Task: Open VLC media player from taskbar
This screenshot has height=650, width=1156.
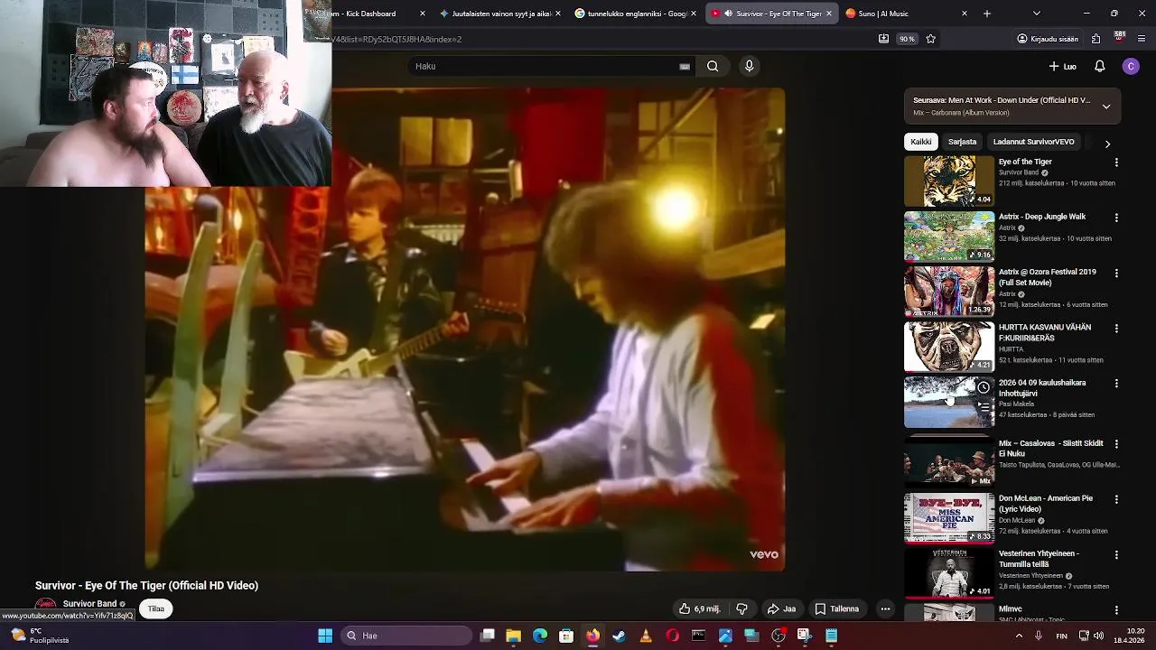Action: pos(646,636)
